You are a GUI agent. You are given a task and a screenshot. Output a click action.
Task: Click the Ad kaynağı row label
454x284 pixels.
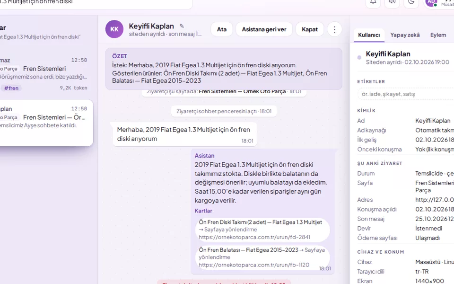point(372,130)
